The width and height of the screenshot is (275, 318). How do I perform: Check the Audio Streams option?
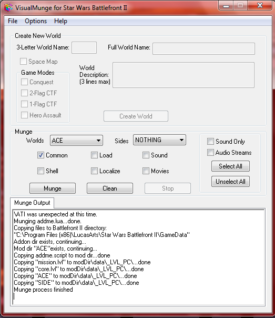(210, 153)
